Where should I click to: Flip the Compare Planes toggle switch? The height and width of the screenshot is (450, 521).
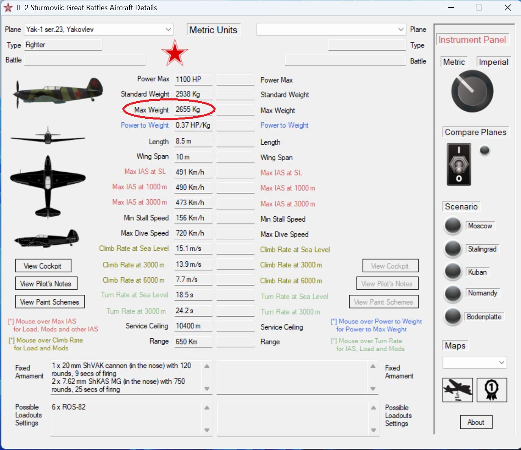click(459, 164)
